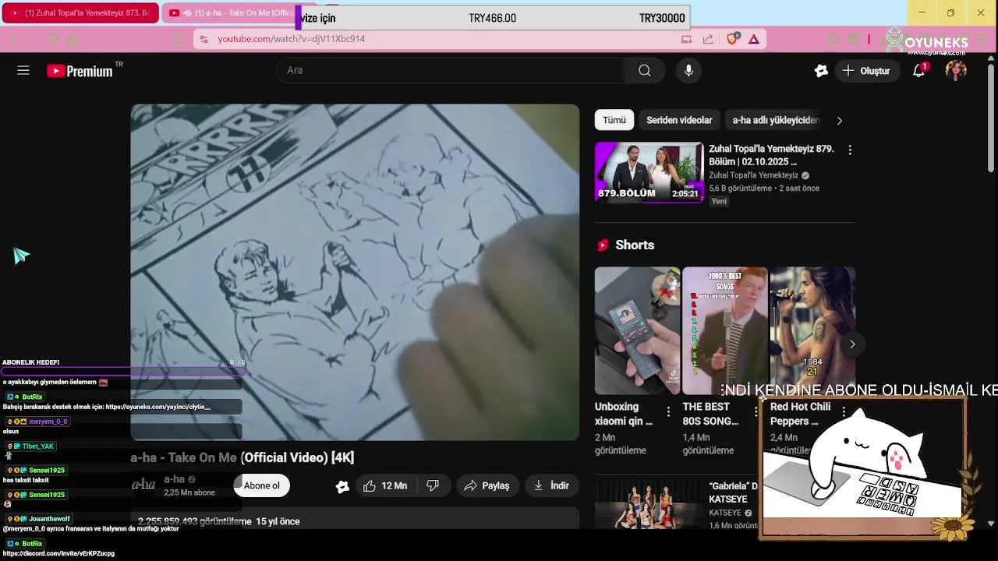Click the Shorts section header icon

pyautogui.click(x=603, y=245)
